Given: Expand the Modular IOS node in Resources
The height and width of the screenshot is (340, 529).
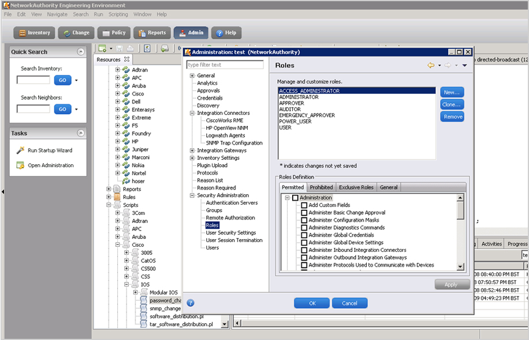Looking at the screenshot, I should point(135,292).
